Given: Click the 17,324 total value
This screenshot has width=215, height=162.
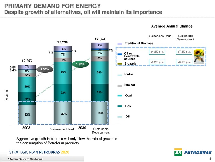Looking at the screenshot, I should (x=100, y=39).
